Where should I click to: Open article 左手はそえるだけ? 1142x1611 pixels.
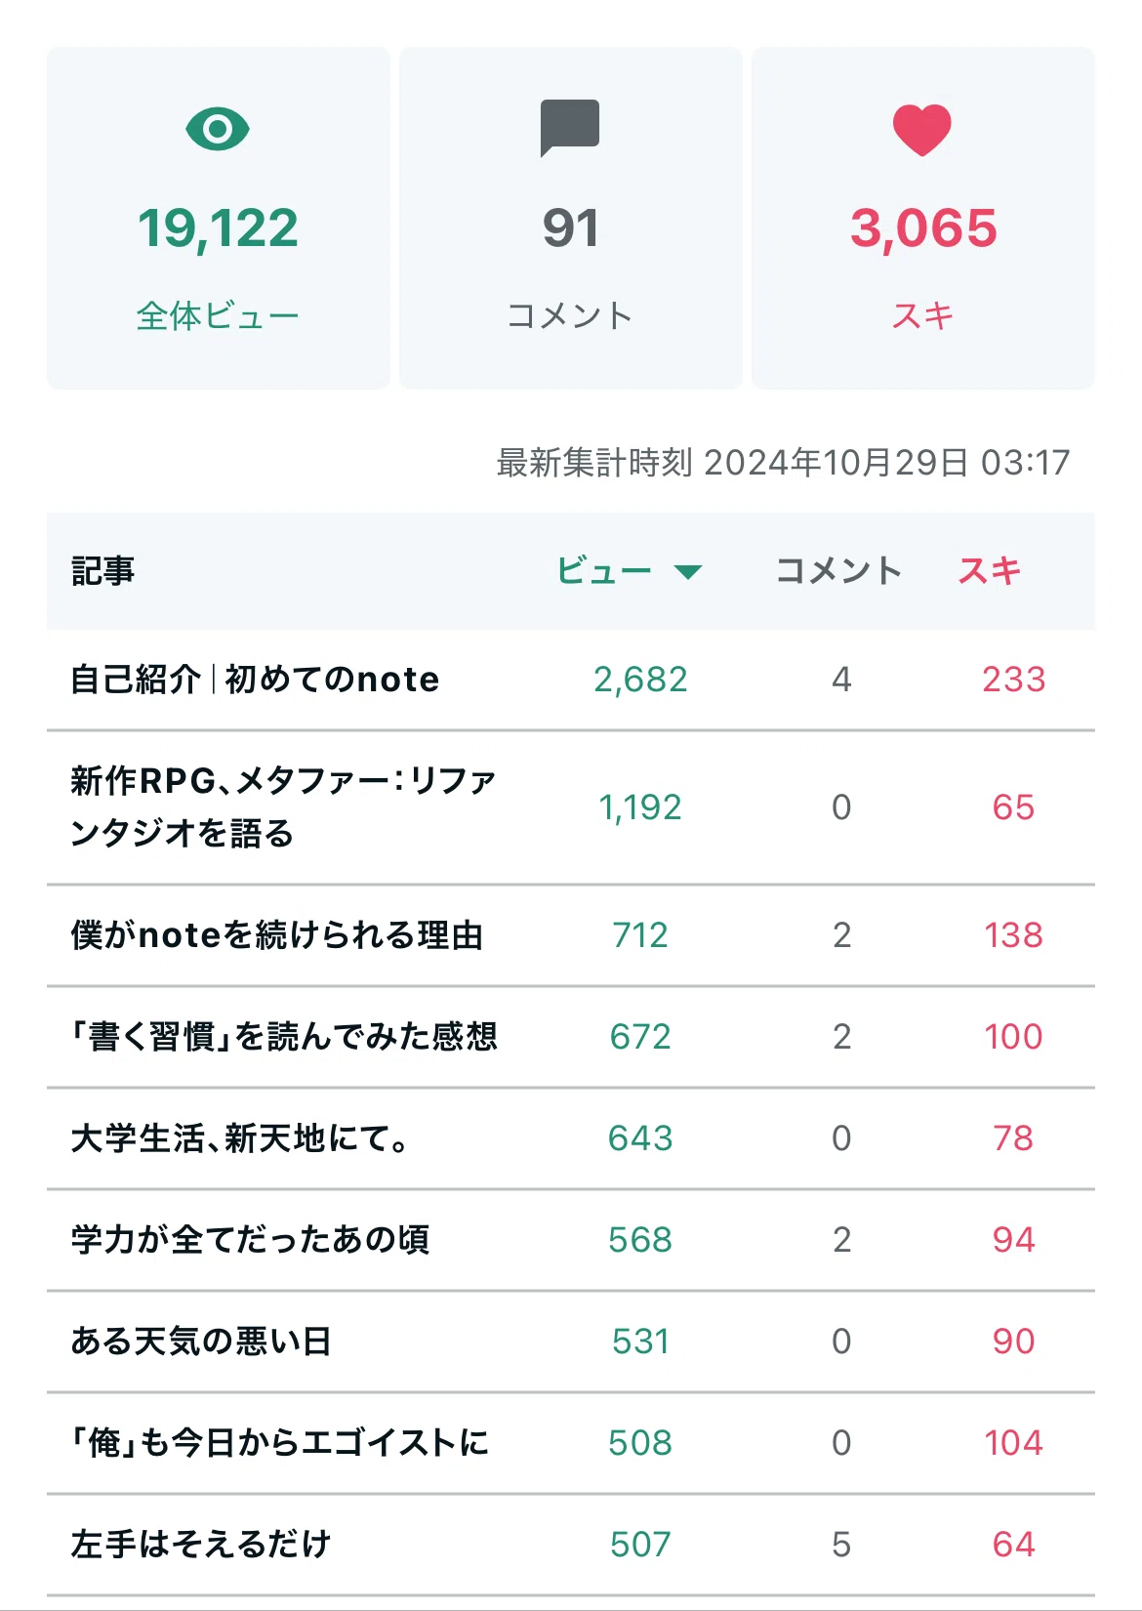coord(201,1545)
